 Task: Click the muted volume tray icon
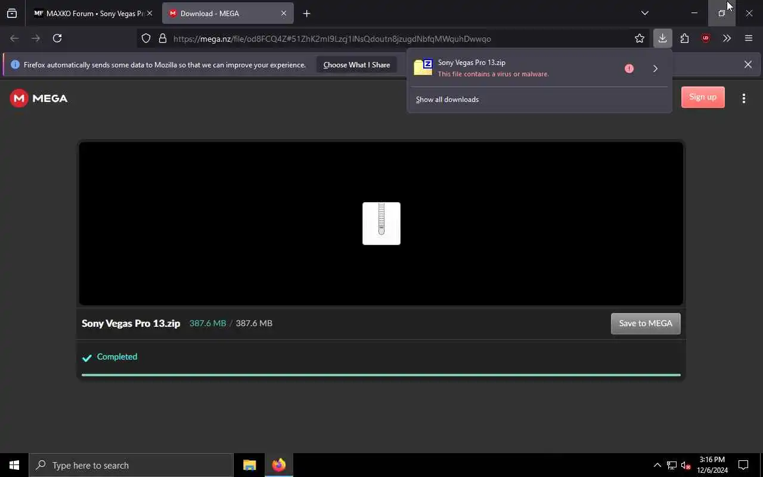pos(686,465)
